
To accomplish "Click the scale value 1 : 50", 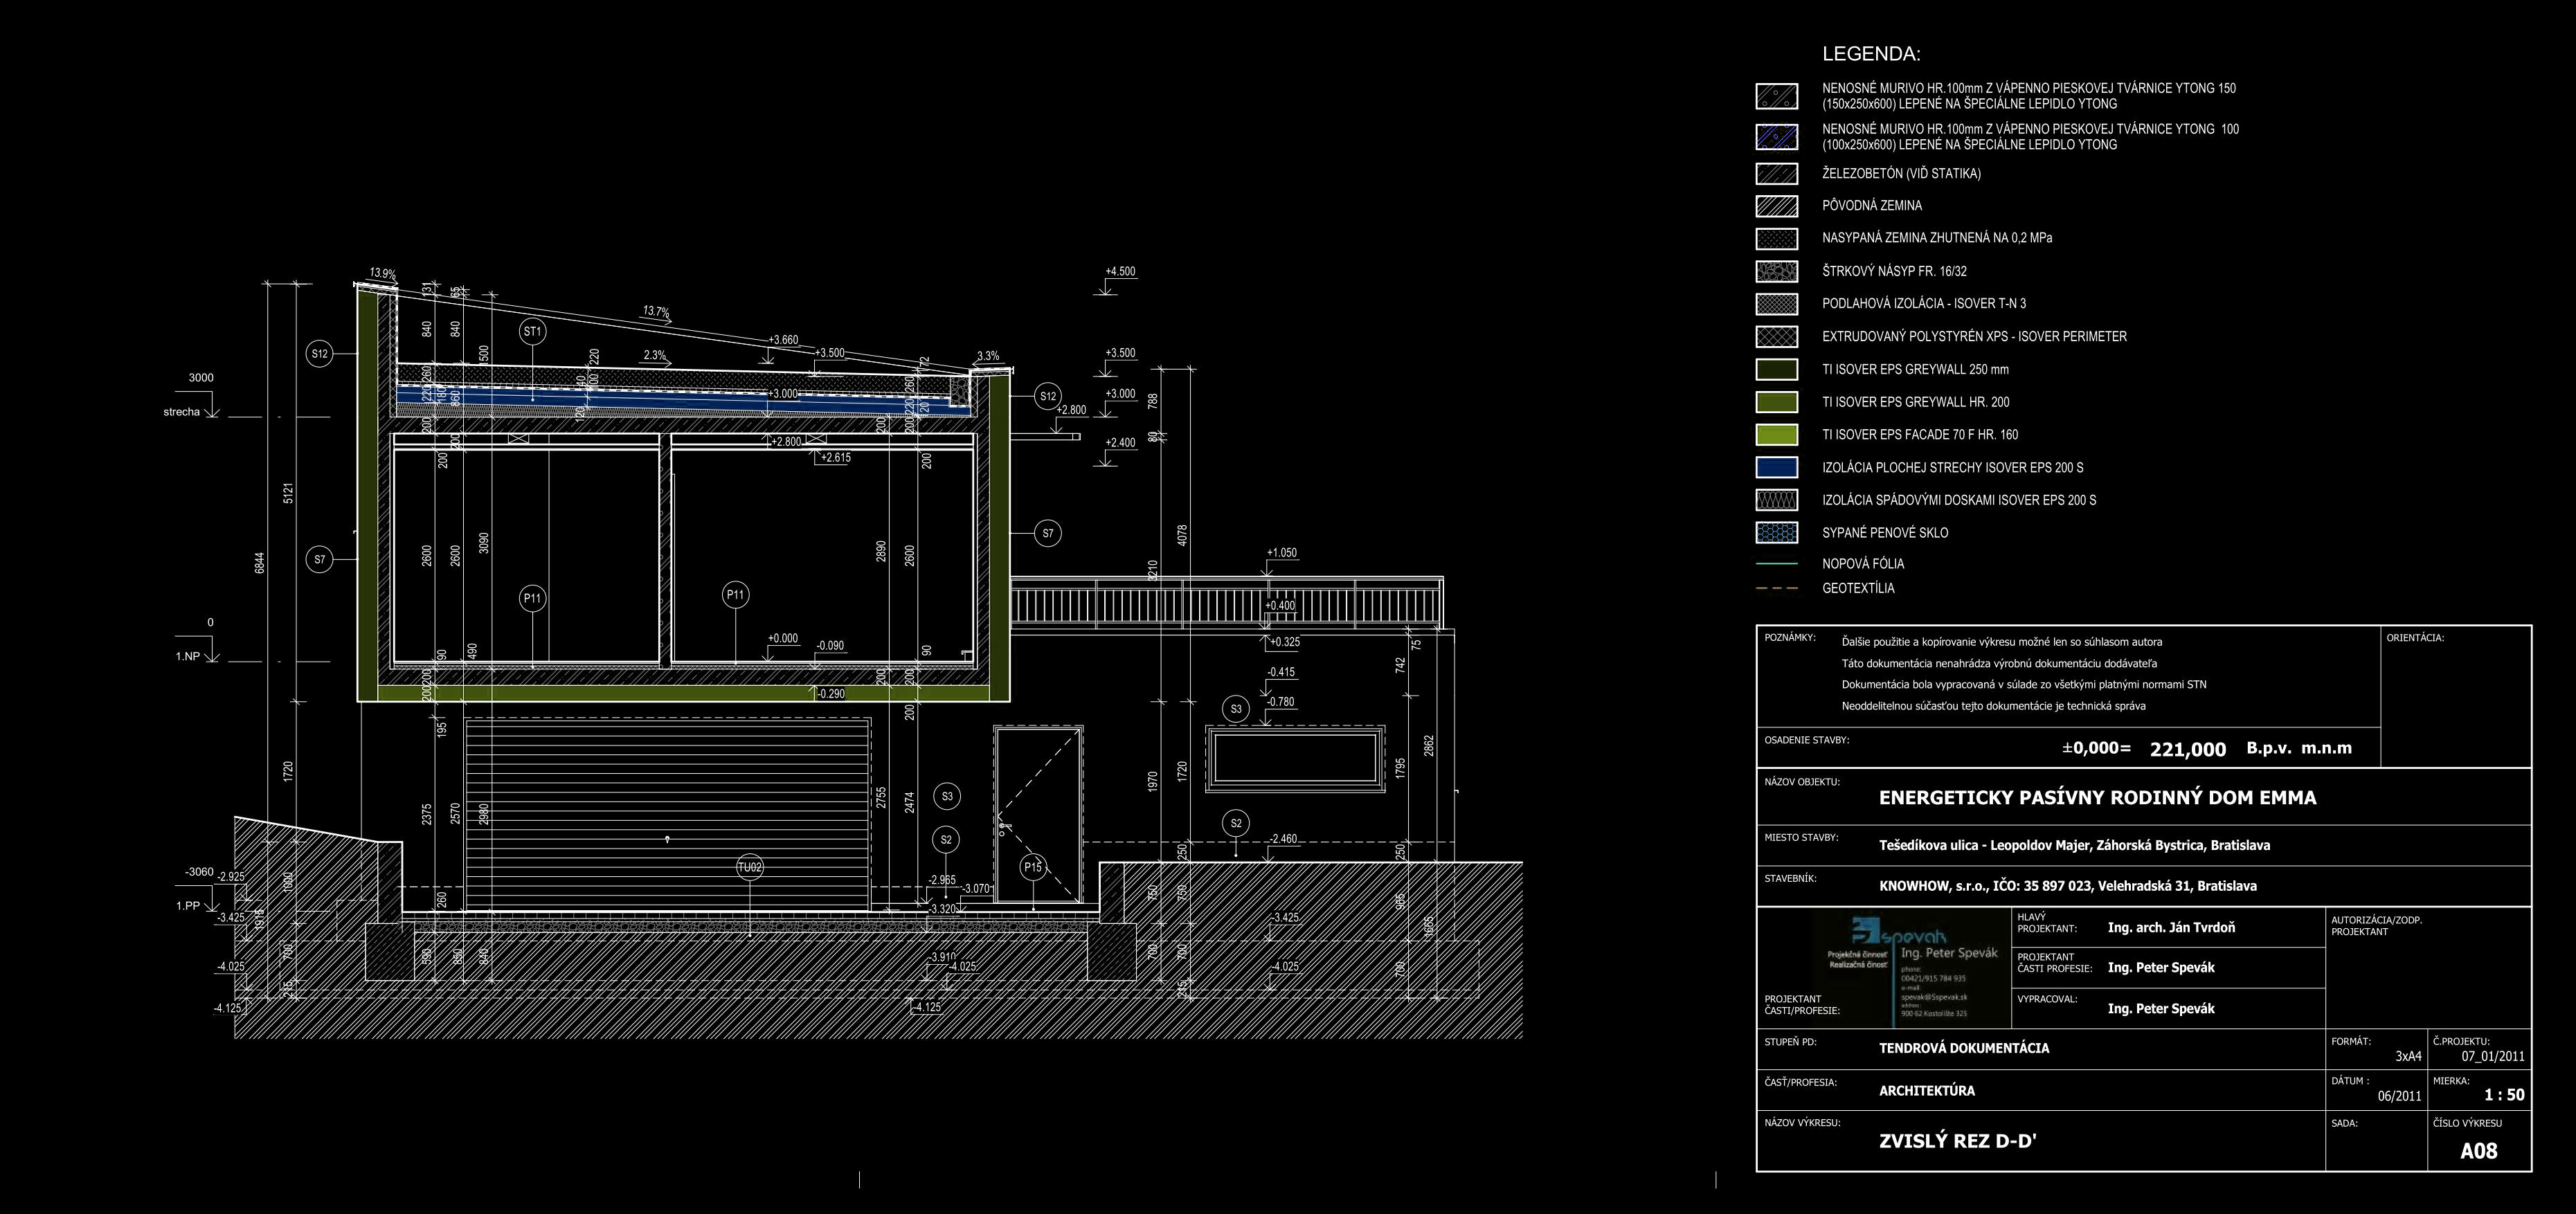I will [x=2503, y=1095].
